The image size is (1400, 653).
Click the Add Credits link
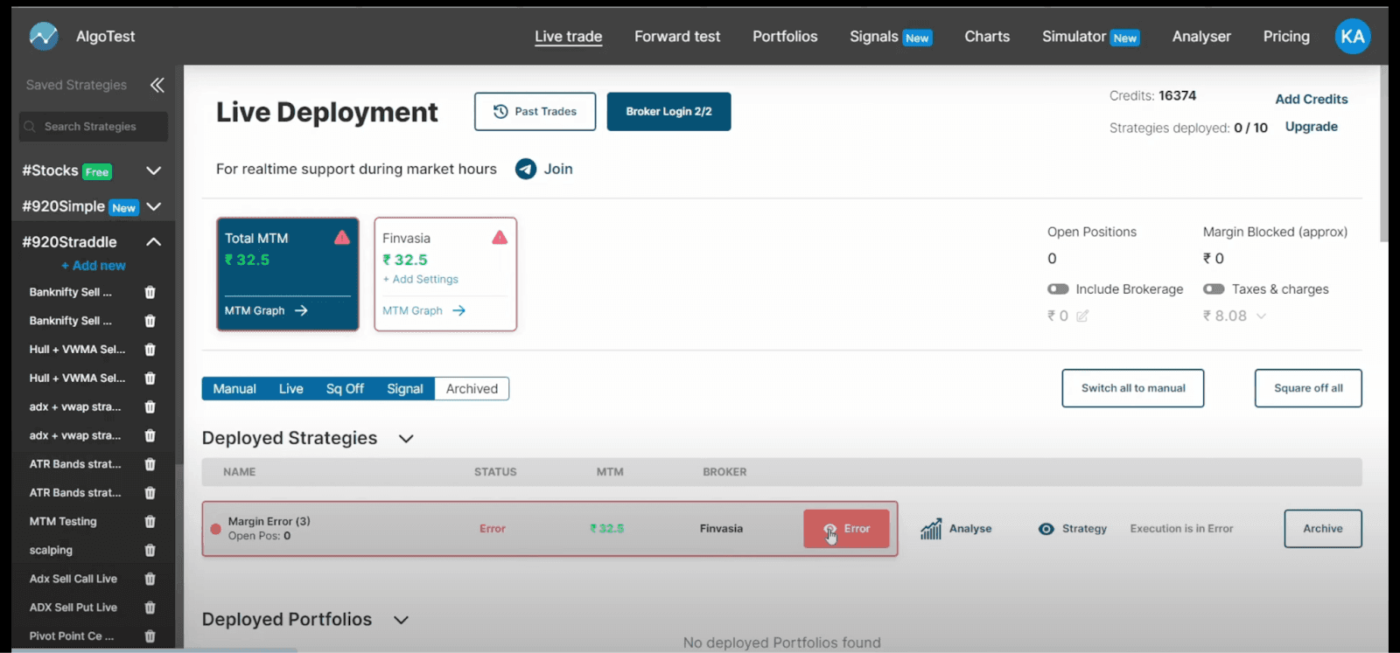(x=1311, y=100)
